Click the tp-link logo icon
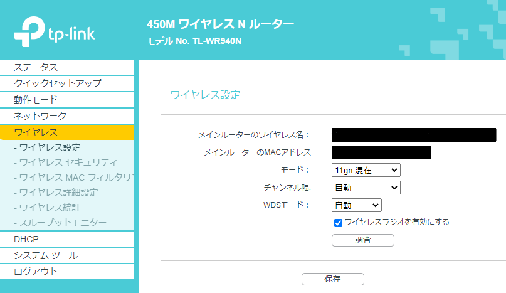Screen dimensions: 506x293 29,31
